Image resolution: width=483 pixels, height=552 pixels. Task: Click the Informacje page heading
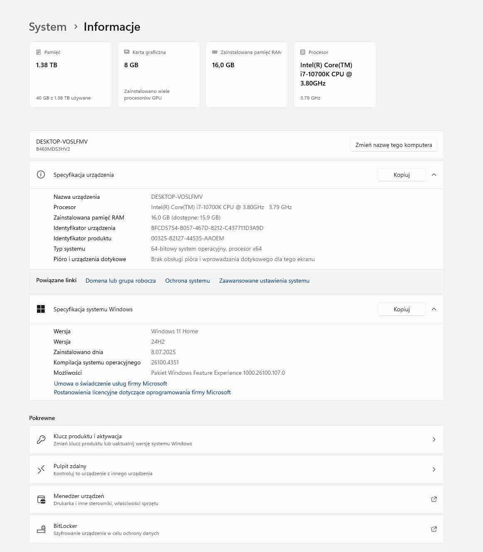tap(112, 27)
